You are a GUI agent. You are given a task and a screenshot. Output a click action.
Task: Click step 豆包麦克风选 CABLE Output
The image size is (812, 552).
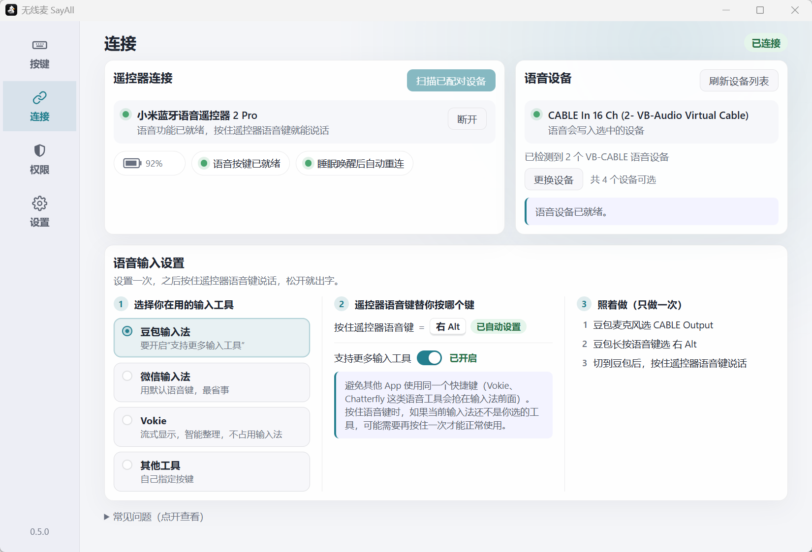[x=653, y=325]
